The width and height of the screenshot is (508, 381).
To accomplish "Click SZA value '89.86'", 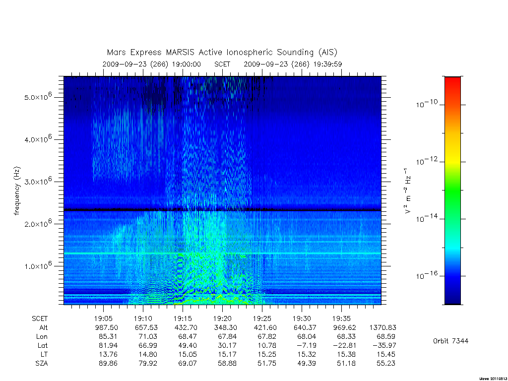I will [108, 364].
